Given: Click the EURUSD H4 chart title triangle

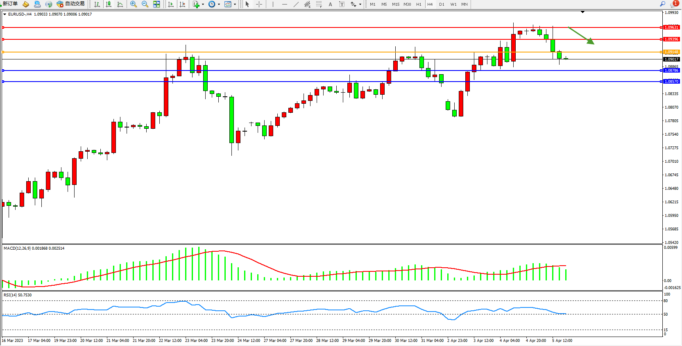Looking at the screenshot, I should coord(5,14).
